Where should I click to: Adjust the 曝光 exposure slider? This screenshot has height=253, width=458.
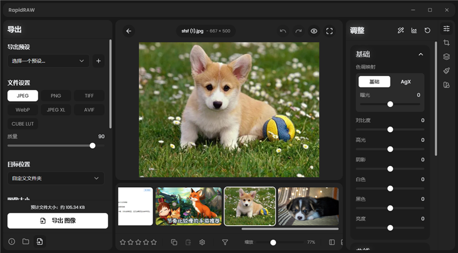click(x=390, y=104)
